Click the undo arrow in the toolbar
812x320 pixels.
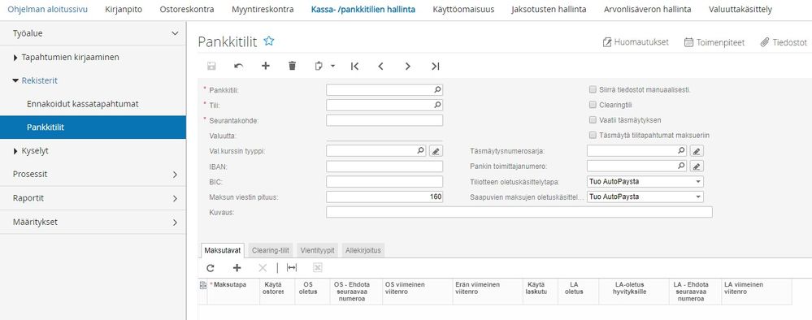point(238,67)
